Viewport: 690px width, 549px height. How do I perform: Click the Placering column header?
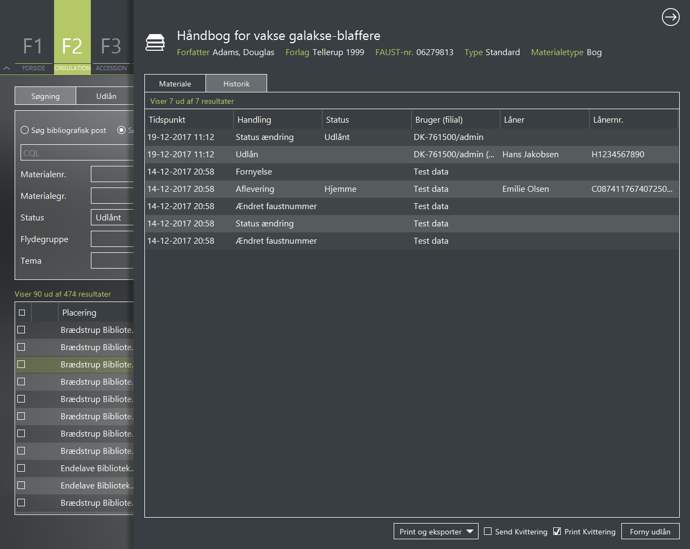[96, 312]
